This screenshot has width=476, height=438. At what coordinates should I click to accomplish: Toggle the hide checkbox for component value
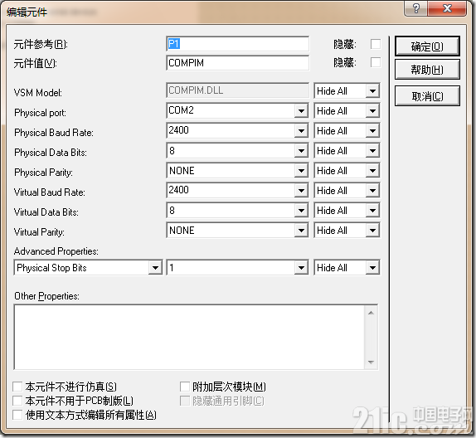coord(376,62)
